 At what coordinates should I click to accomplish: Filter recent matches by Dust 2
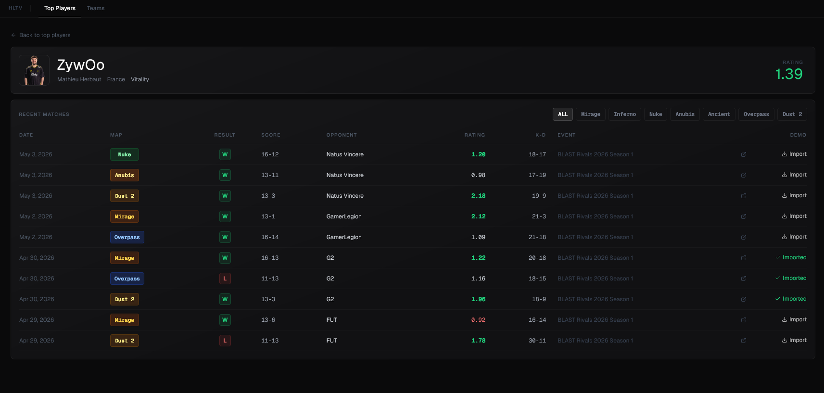[792, 114]
